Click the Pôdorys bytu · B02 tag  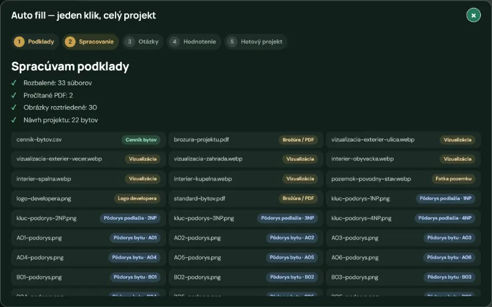pyautogui.click(x=292, y=278)
